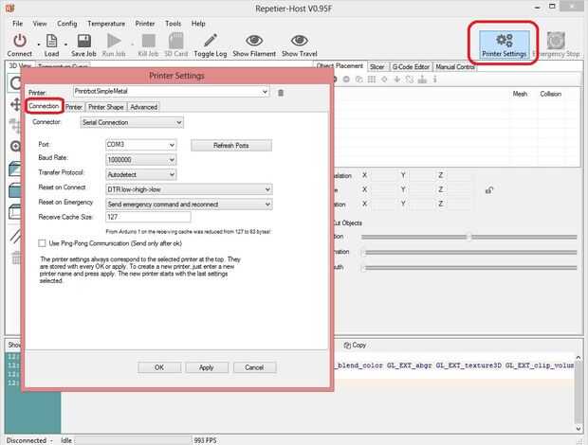This screenshot has height=445, width=588.
Task: Click the Printer Settings gears icon
Action: pyautogui.click(x=504, y=40)
